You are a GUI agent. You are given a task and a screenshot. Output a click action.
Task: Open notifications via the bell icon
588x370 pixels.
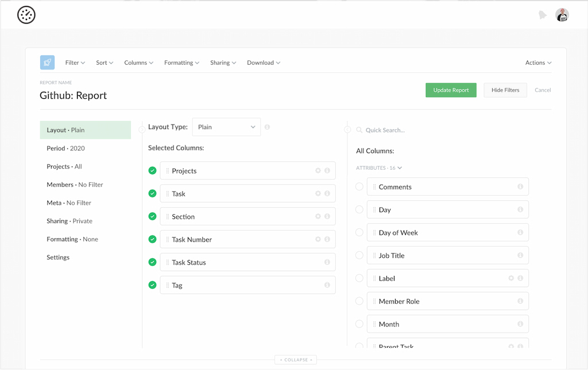click(x=542, y=15)
